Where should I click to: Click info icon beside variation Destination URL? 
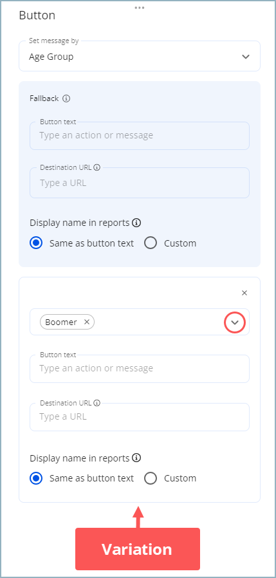(x=97, y=403)
